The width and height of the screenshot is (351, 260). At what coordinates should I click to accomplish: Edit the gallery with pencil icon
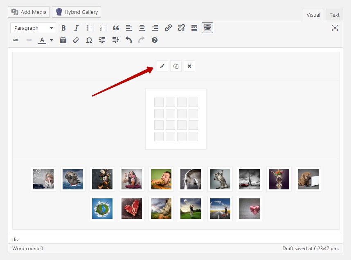tap(162, 66)
